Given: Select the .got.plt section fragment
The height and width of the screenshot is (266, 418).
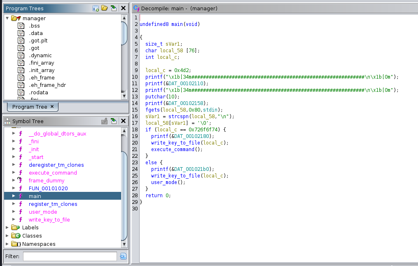Looking at the screenshot, I should [x=38, y=40].
